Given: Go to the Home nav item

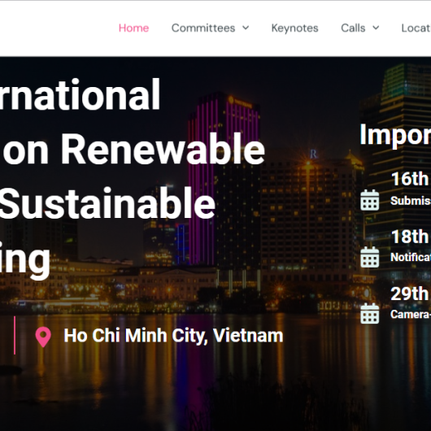Looking at the screenshot, I should (x=133, y=28).
